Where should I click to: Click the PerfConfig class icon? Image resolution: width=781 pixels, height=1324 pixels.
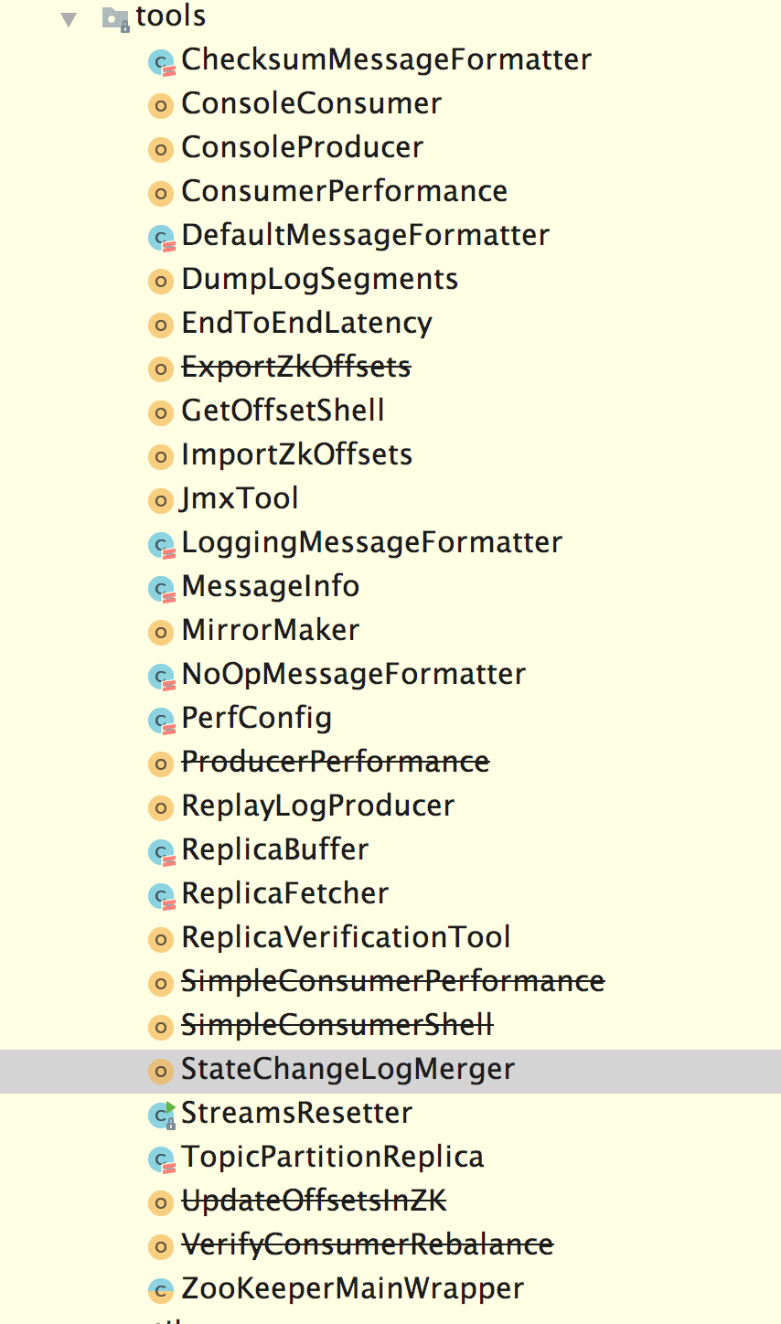(x=161, y=720)
